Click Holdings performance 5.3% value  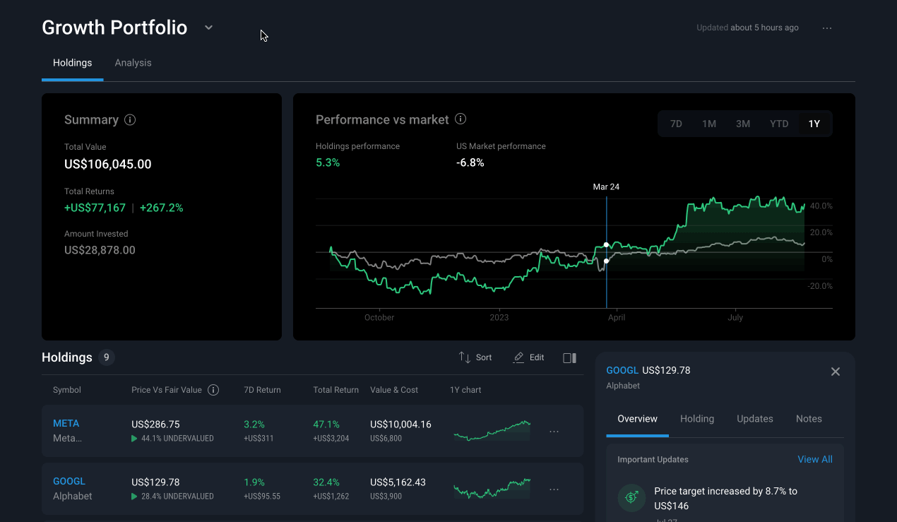328,162
